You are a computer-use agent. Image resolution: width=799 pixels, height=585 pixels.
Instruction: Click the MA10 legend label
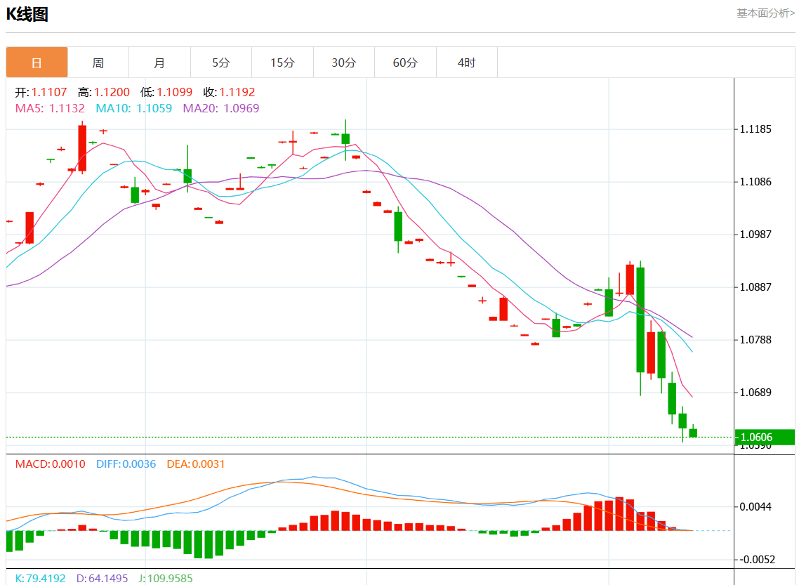(133, 108)
